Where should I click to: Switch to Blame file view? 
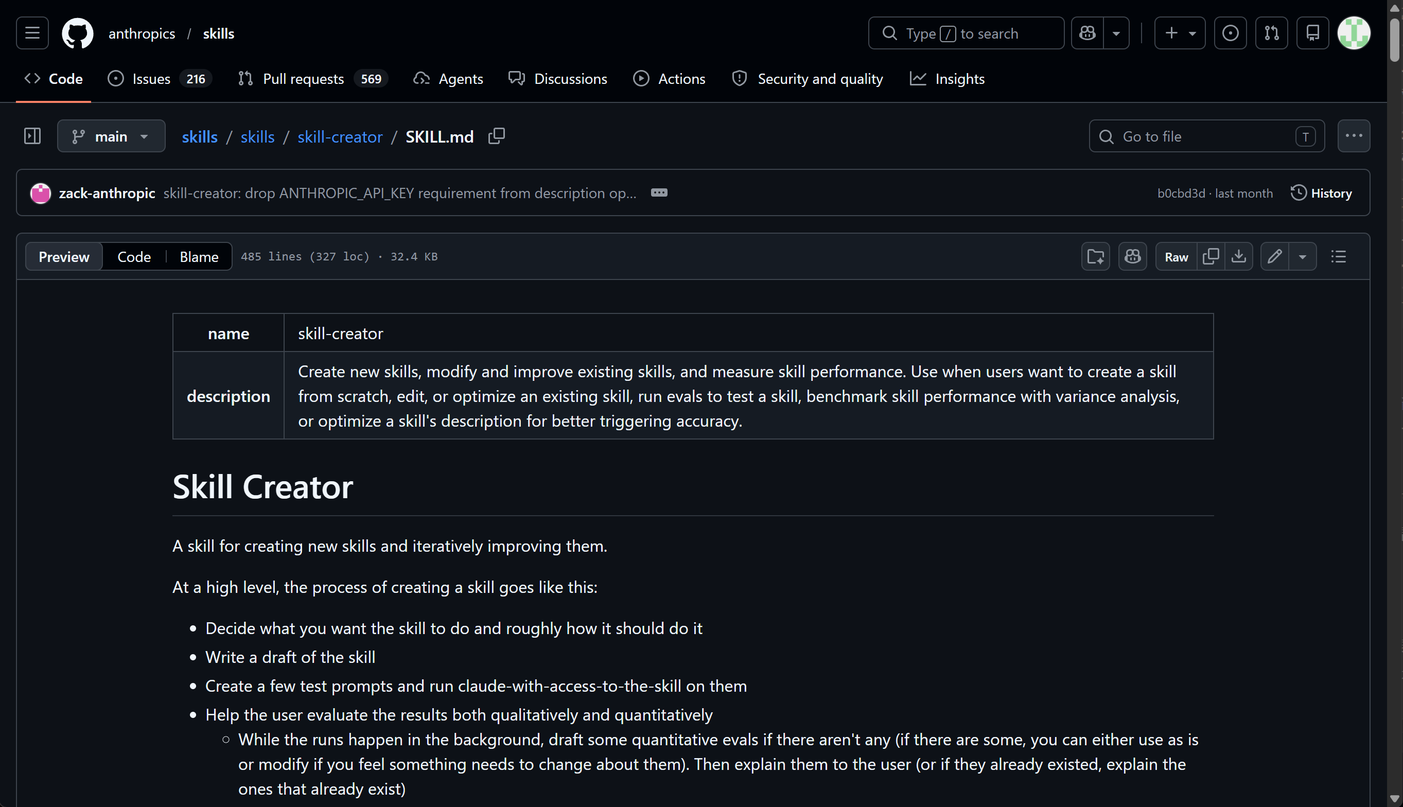click(x=199, y=257)
